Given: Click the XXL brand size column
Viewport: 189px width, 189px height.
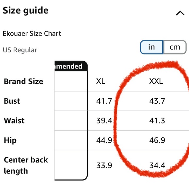Looking at the screenshot, I should pos(156,81).
